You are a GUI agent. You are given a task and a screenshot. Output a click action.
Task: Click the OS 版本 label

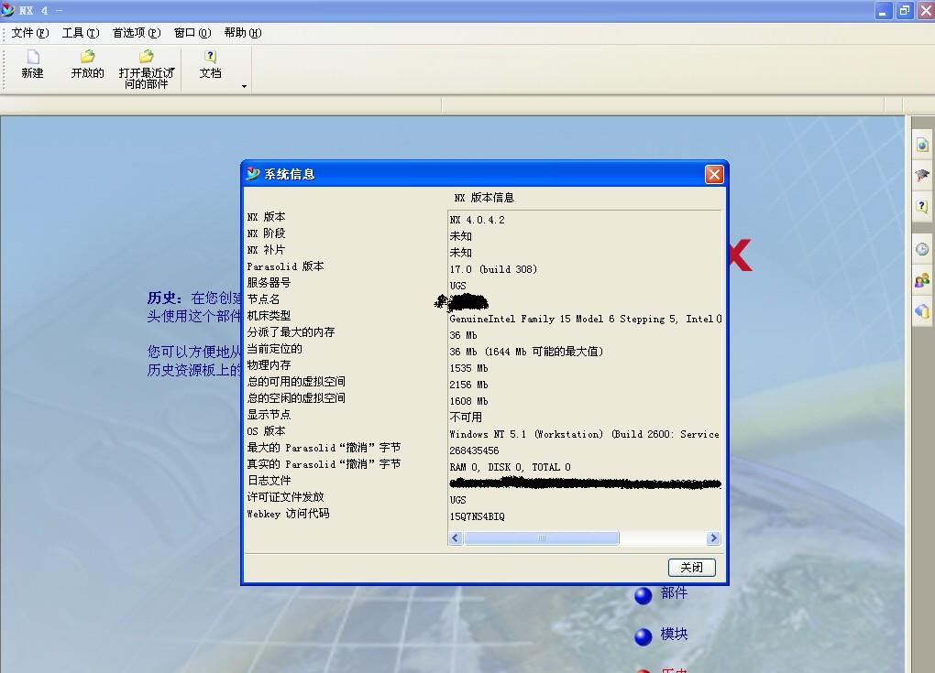267,431
